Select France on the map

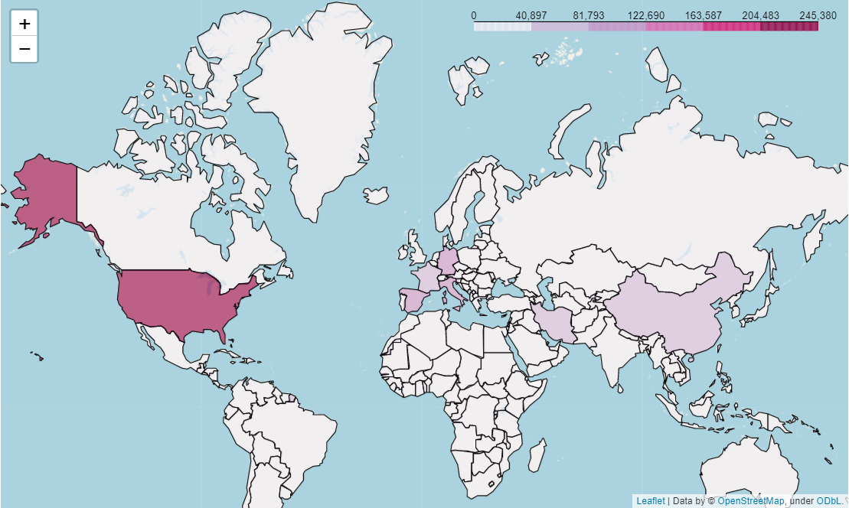pyautogui.click(x=428, y=277)
